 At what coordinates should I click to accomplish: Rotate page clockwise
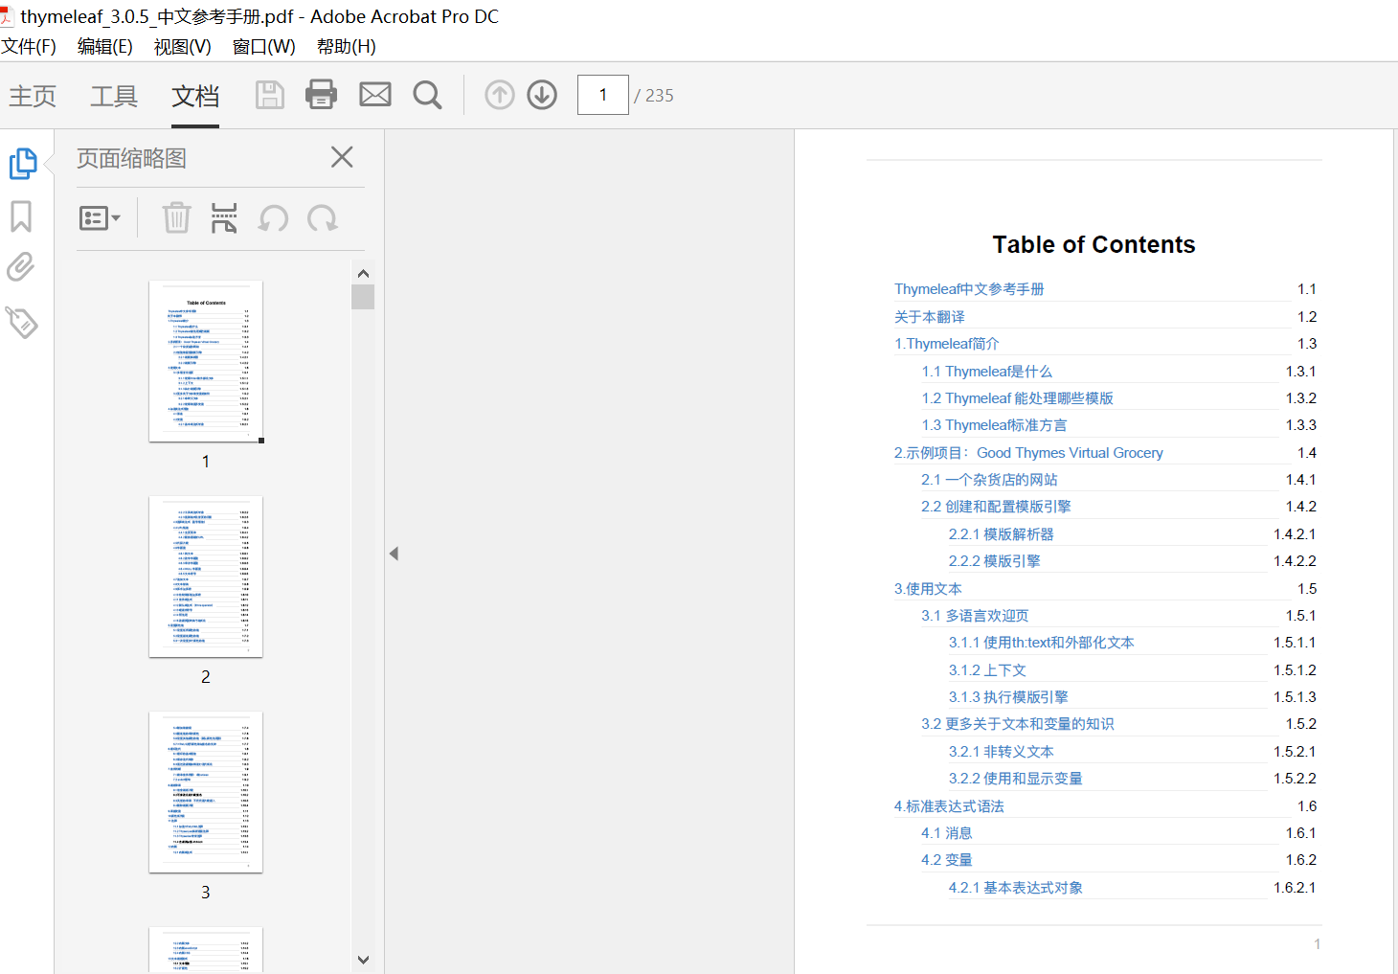pyautogui.click(x=323, y=218)
